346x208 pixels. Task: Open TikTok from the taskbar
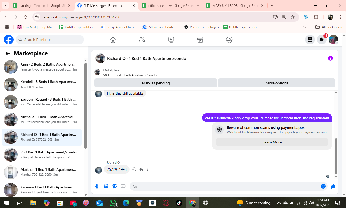pyautogui.click(x=179, y=203)
